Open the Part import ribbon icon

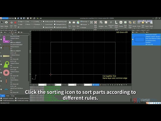tap(70, 22)
